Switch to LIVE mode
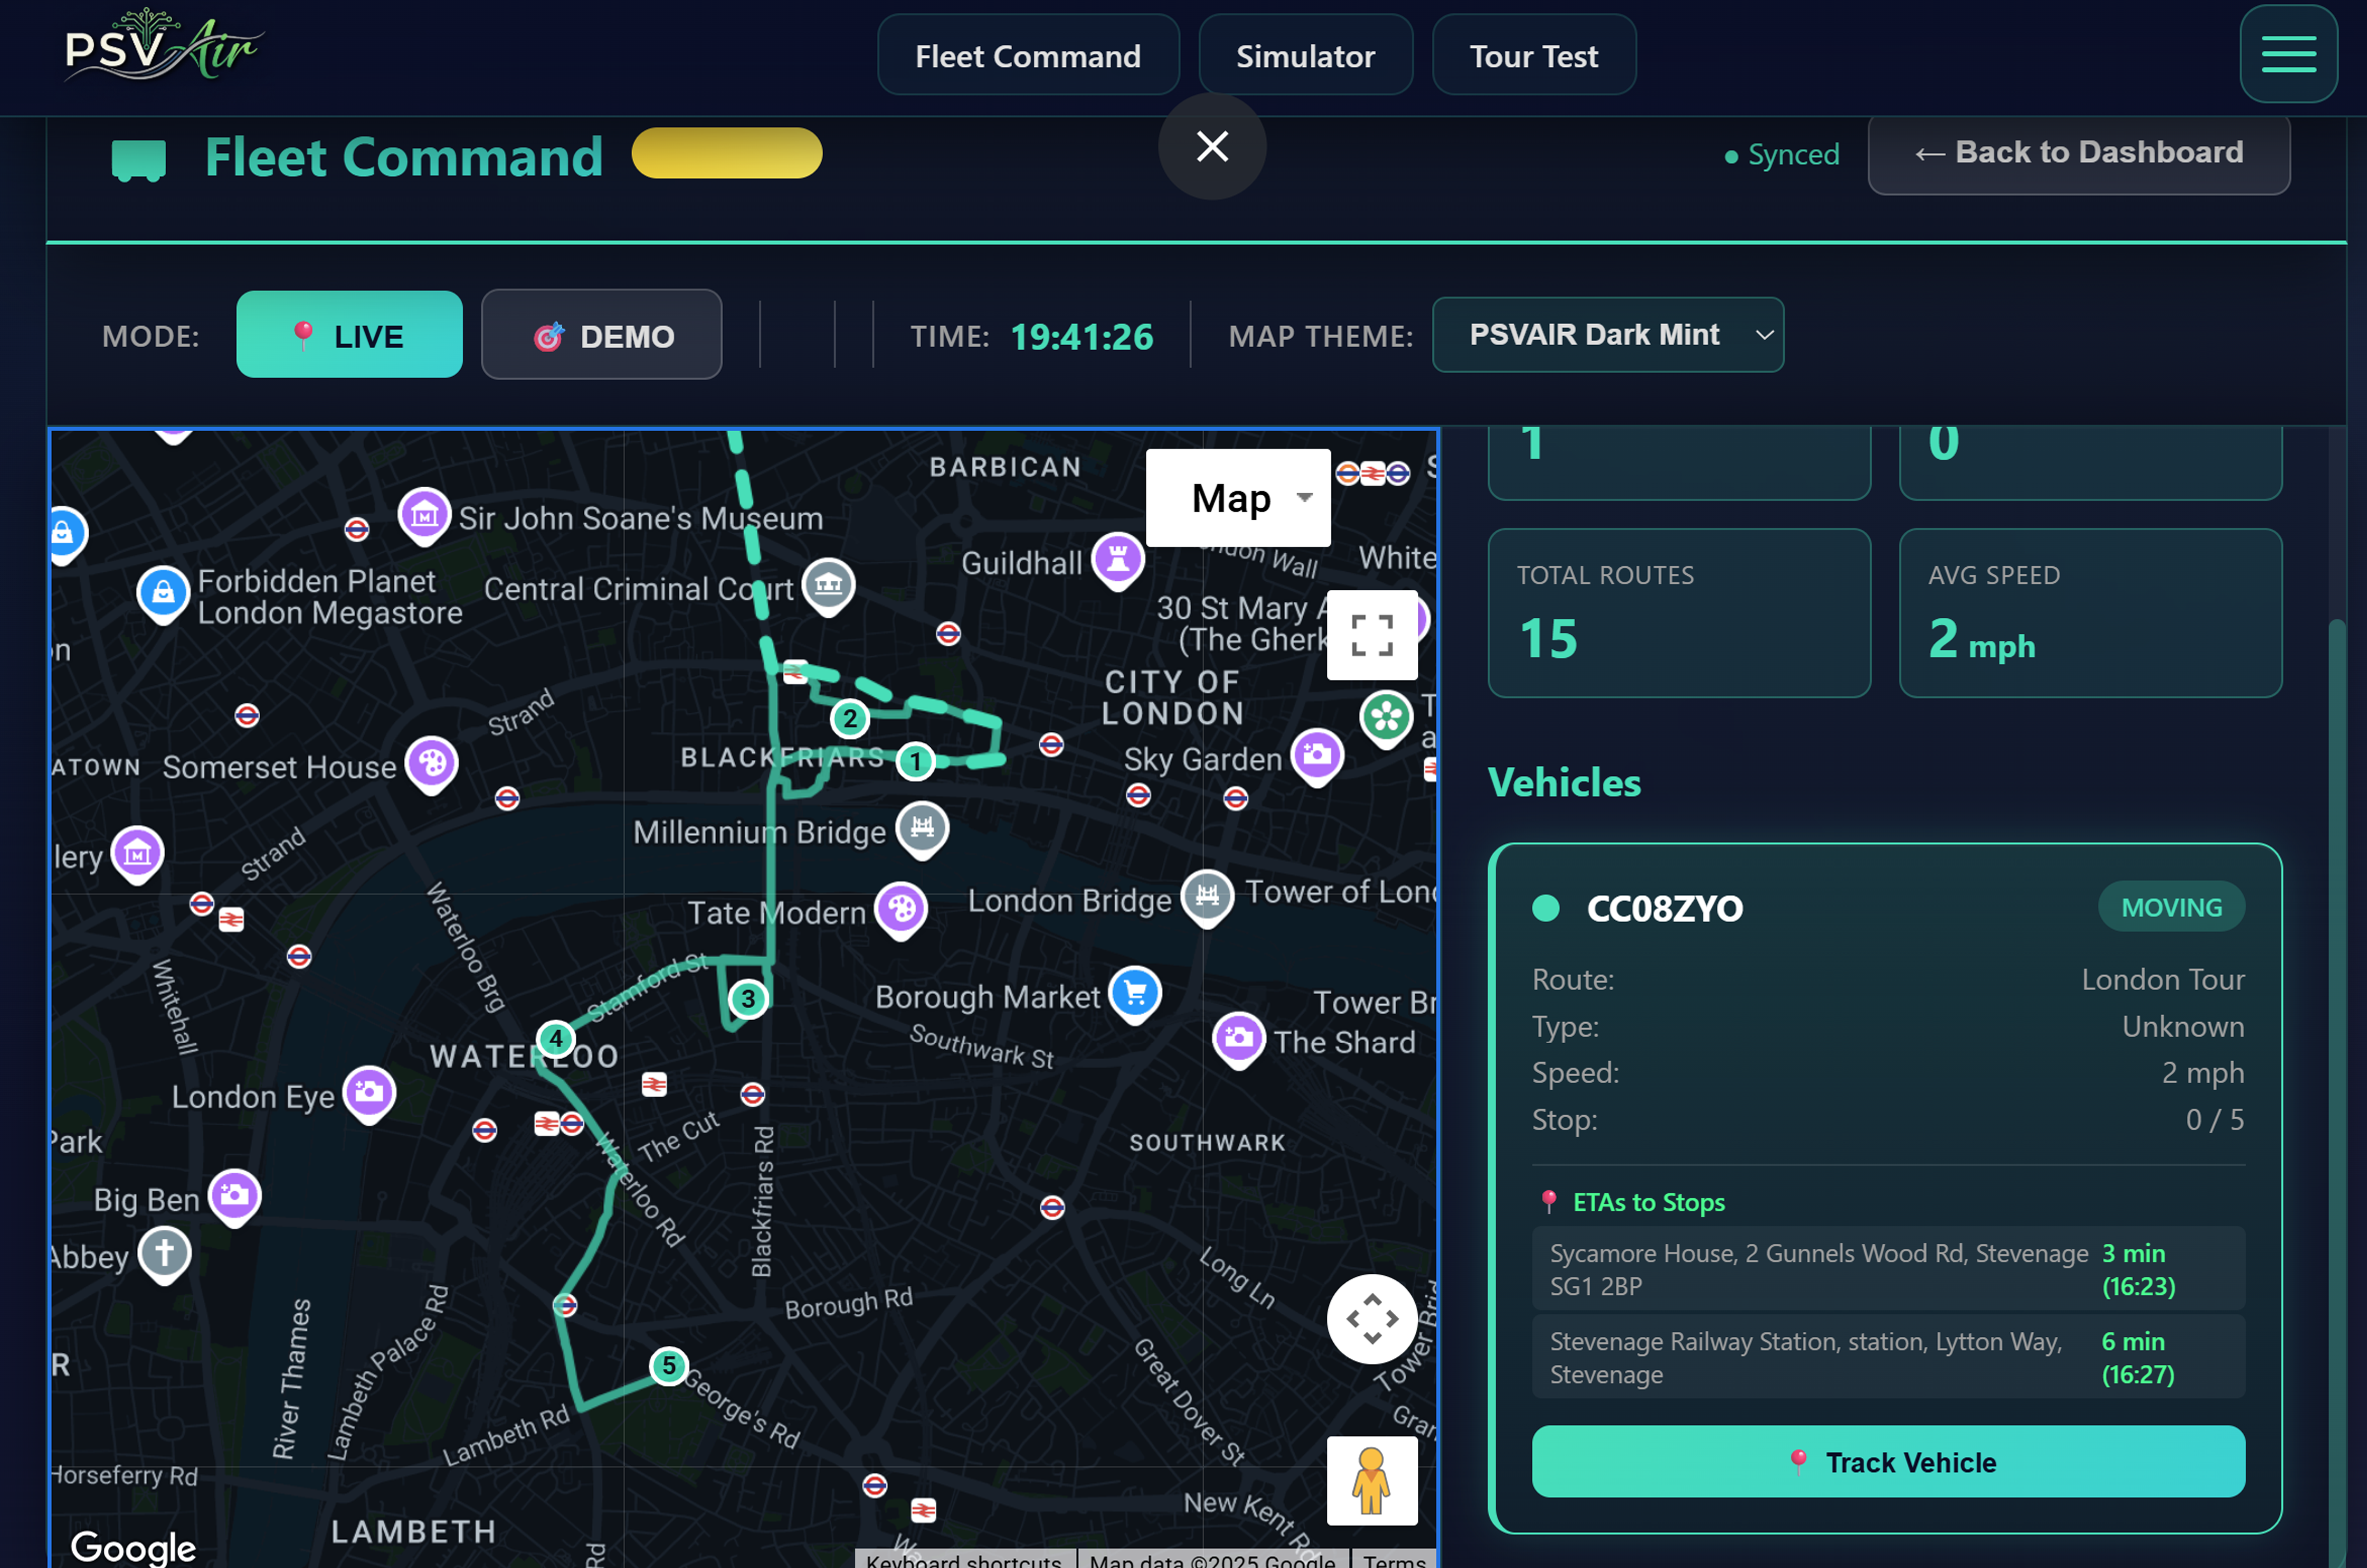Screen dimensions: 2367x1568 [349, 334]
